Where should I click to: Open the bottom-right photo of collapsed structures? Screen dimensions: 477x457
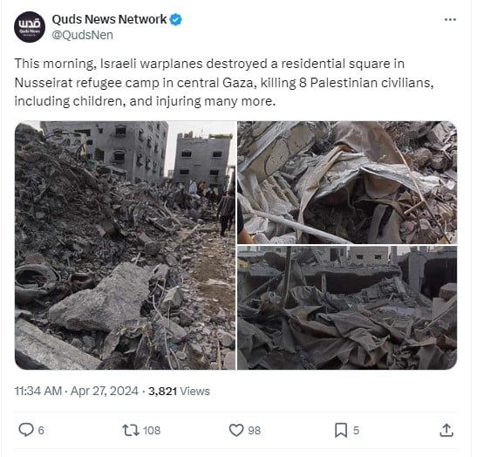tap(347, 308)
